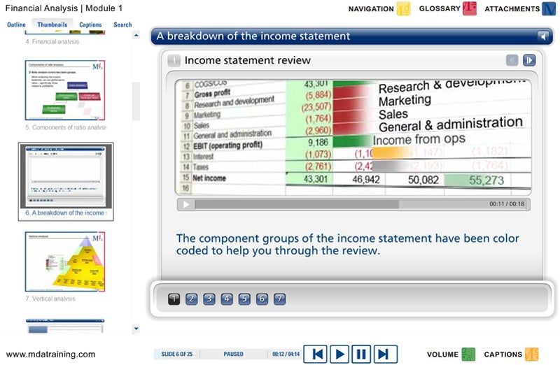Go to previous step arrow

click(512, 61)
